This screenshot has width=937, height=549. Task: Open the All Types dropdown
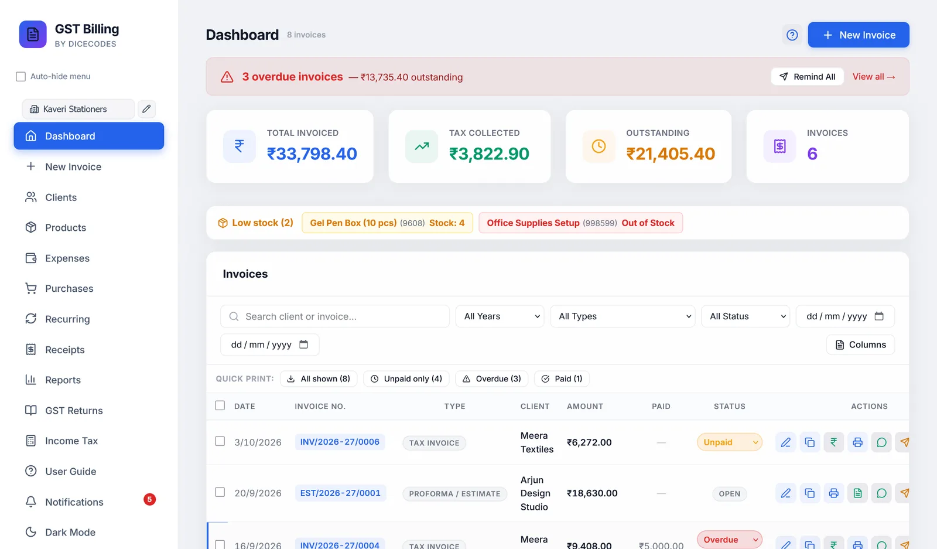[x=623, y=316]
